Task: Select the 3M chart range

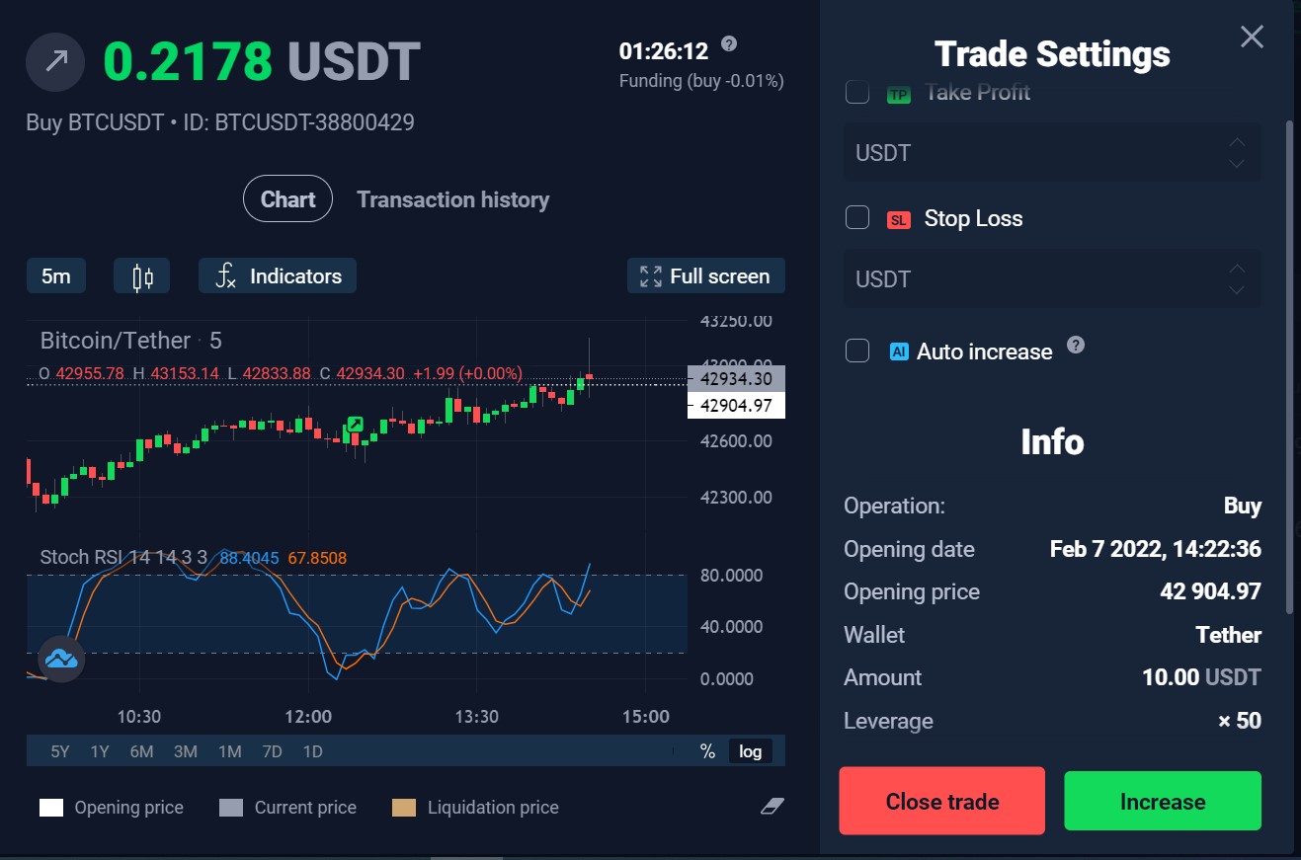Action: (186, 751)
